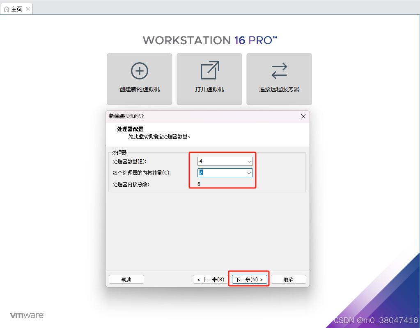Viewport: 420px width, 328px height.
Task: Click the 下一步(N) button
Action: (249, 279)
